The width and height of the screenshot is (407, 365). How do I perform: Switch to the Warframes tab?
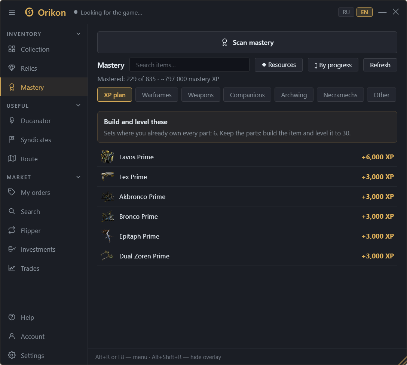click(x=156, y=95)
